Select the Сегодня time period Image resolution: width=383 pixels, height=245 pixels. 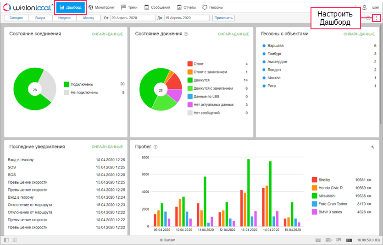pos(16,18)
